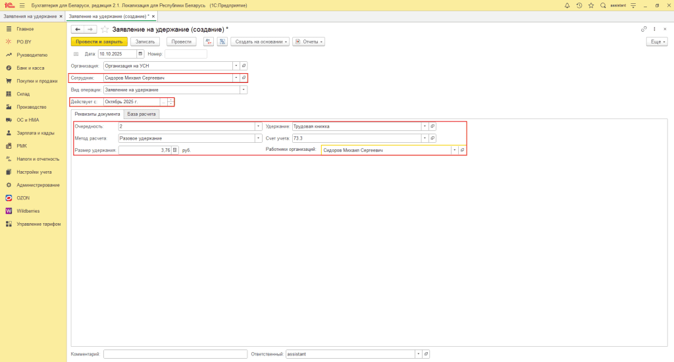This screenshot has height=362, width=674.
Task: Open favorites star in title bar
Action: pos(590,5)
